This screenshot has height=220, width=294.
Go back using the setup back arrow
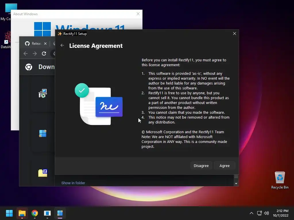(x=62, y=46)
